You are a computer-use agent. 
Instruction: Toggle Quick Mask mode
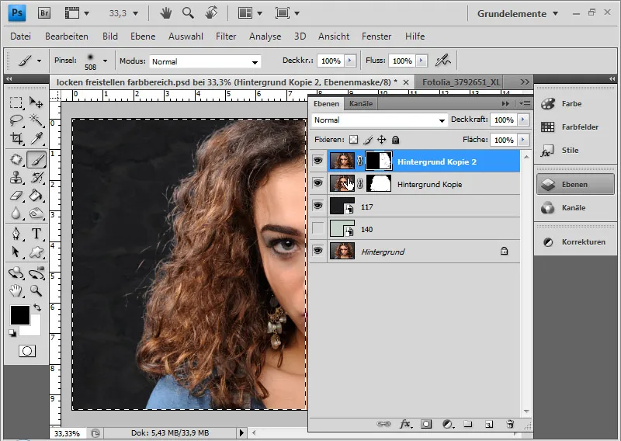[x=27, y=351]
